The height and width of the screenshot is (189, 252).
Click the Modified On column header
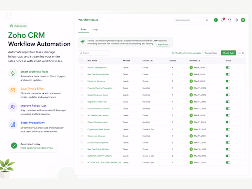tap(195, 61)
